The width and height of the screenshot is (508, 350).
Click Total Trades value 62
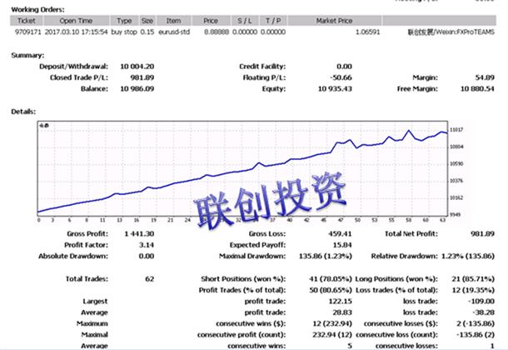[150, 279]
